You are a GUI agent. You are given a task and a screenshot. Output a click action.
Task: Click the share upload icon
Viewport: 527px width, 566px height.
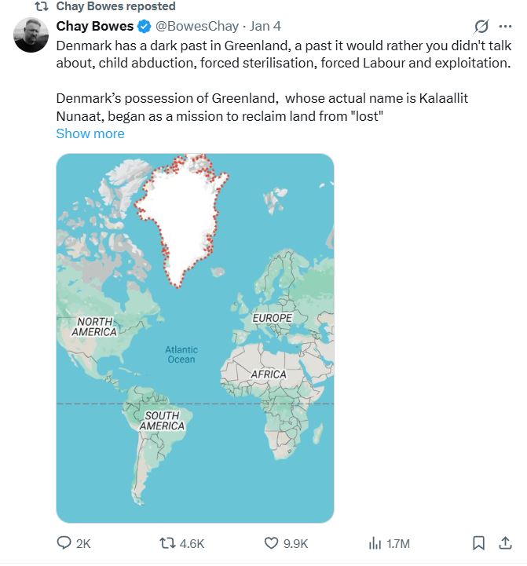tap(503, 543)
